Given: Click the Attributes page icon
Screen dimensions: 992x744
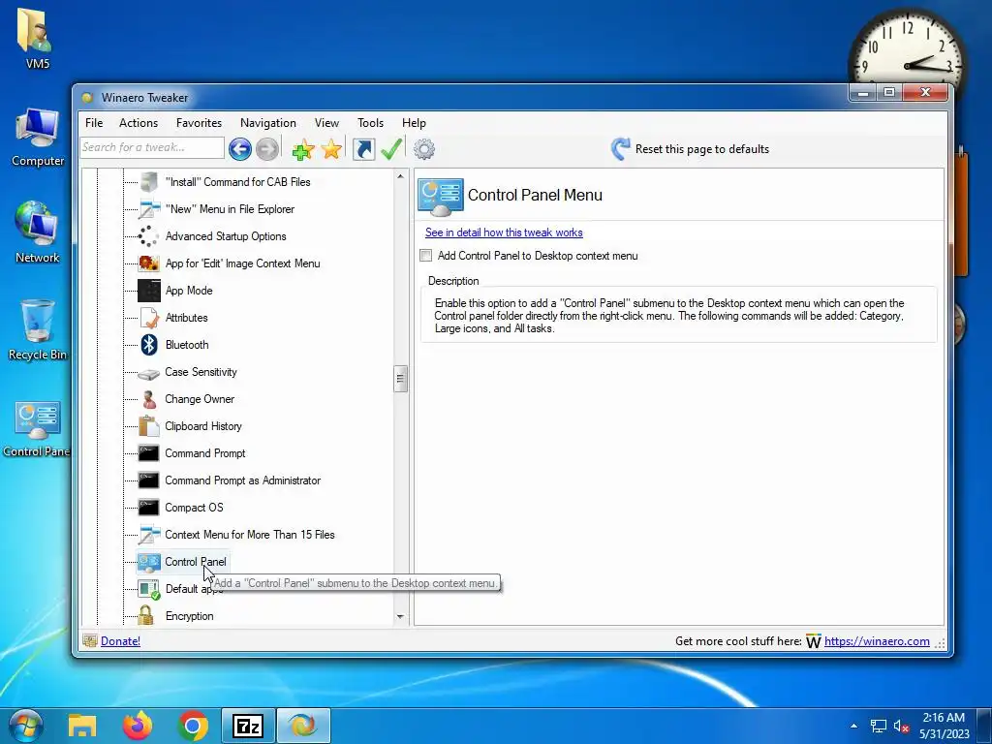Looking at the screenshot, I should 148,318.
